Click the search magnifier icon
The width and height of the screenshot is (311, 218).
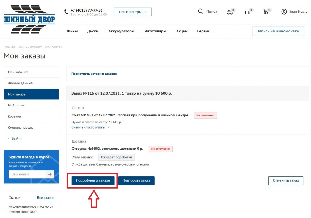[x=201, y=12]
